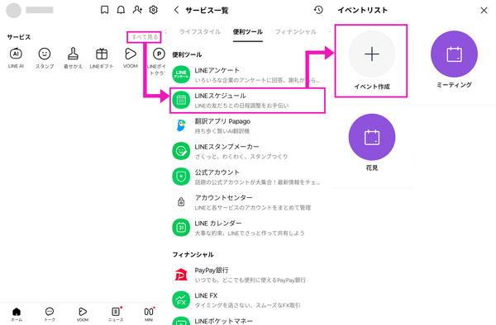Open the history clock icon
This screenshot has width=496, height=325.
pos(318,10)
